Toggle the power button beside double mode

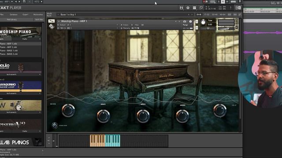pos(55,126)
